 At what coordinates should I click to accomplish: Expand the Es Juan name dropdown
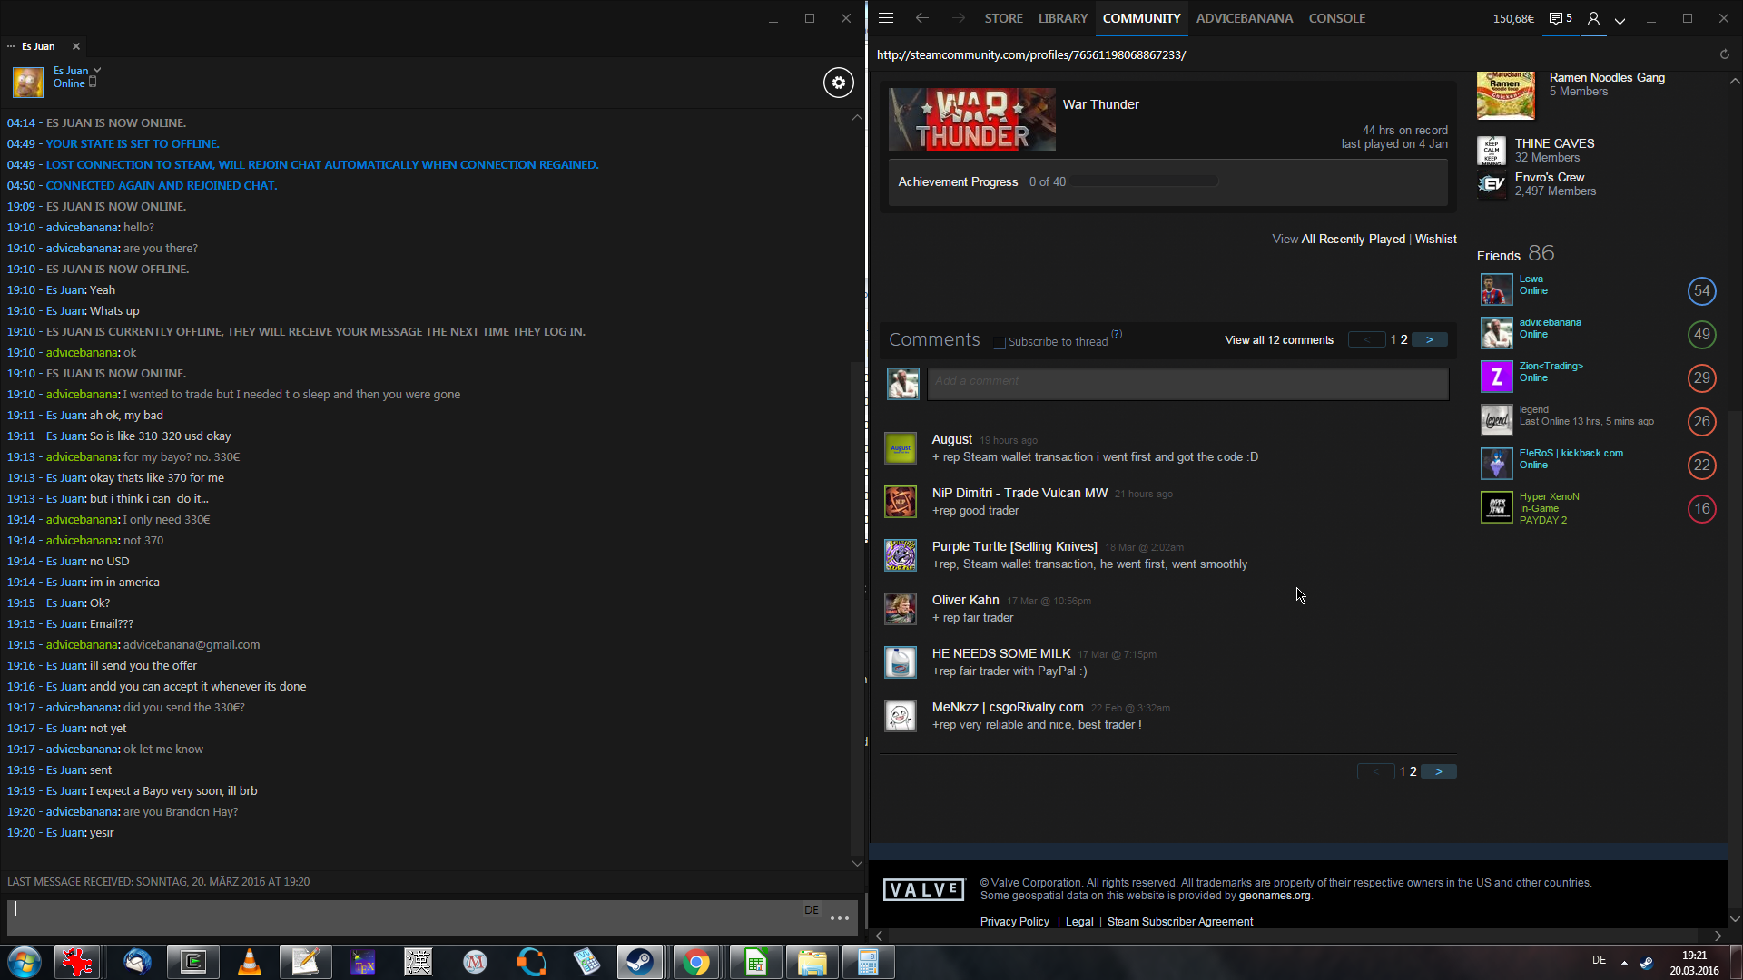pyautogui.click(x=97, y=70)
